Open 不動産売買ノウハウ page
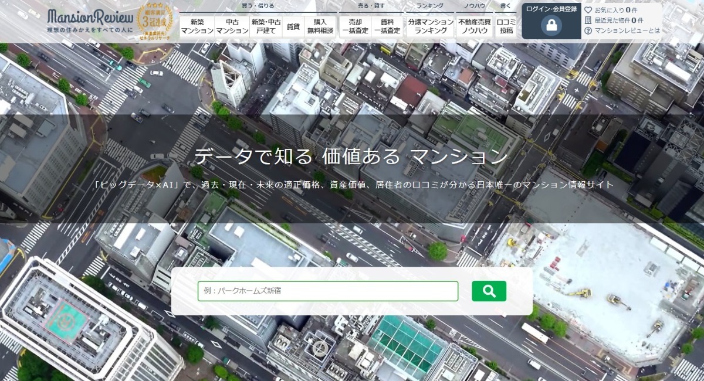Screen dimensions: 704x381 coord(474,26)
